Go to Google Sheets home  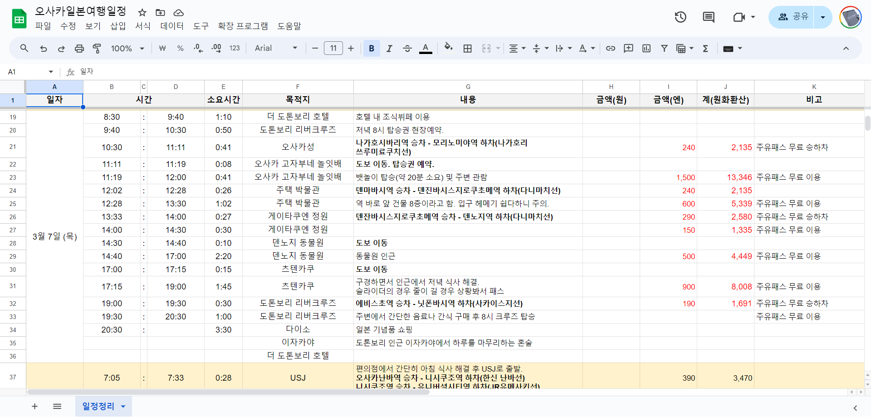click(19, 19)
